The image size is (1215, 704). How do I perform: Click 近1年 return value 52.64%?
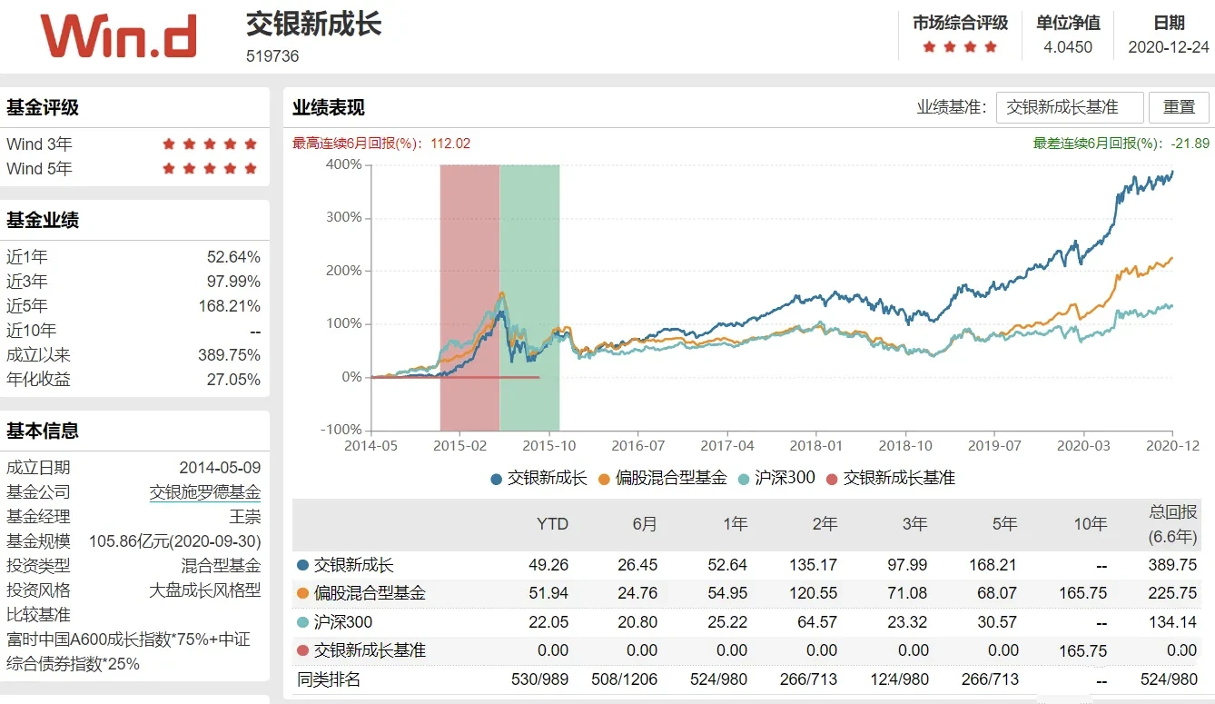[x=233, y=257]
